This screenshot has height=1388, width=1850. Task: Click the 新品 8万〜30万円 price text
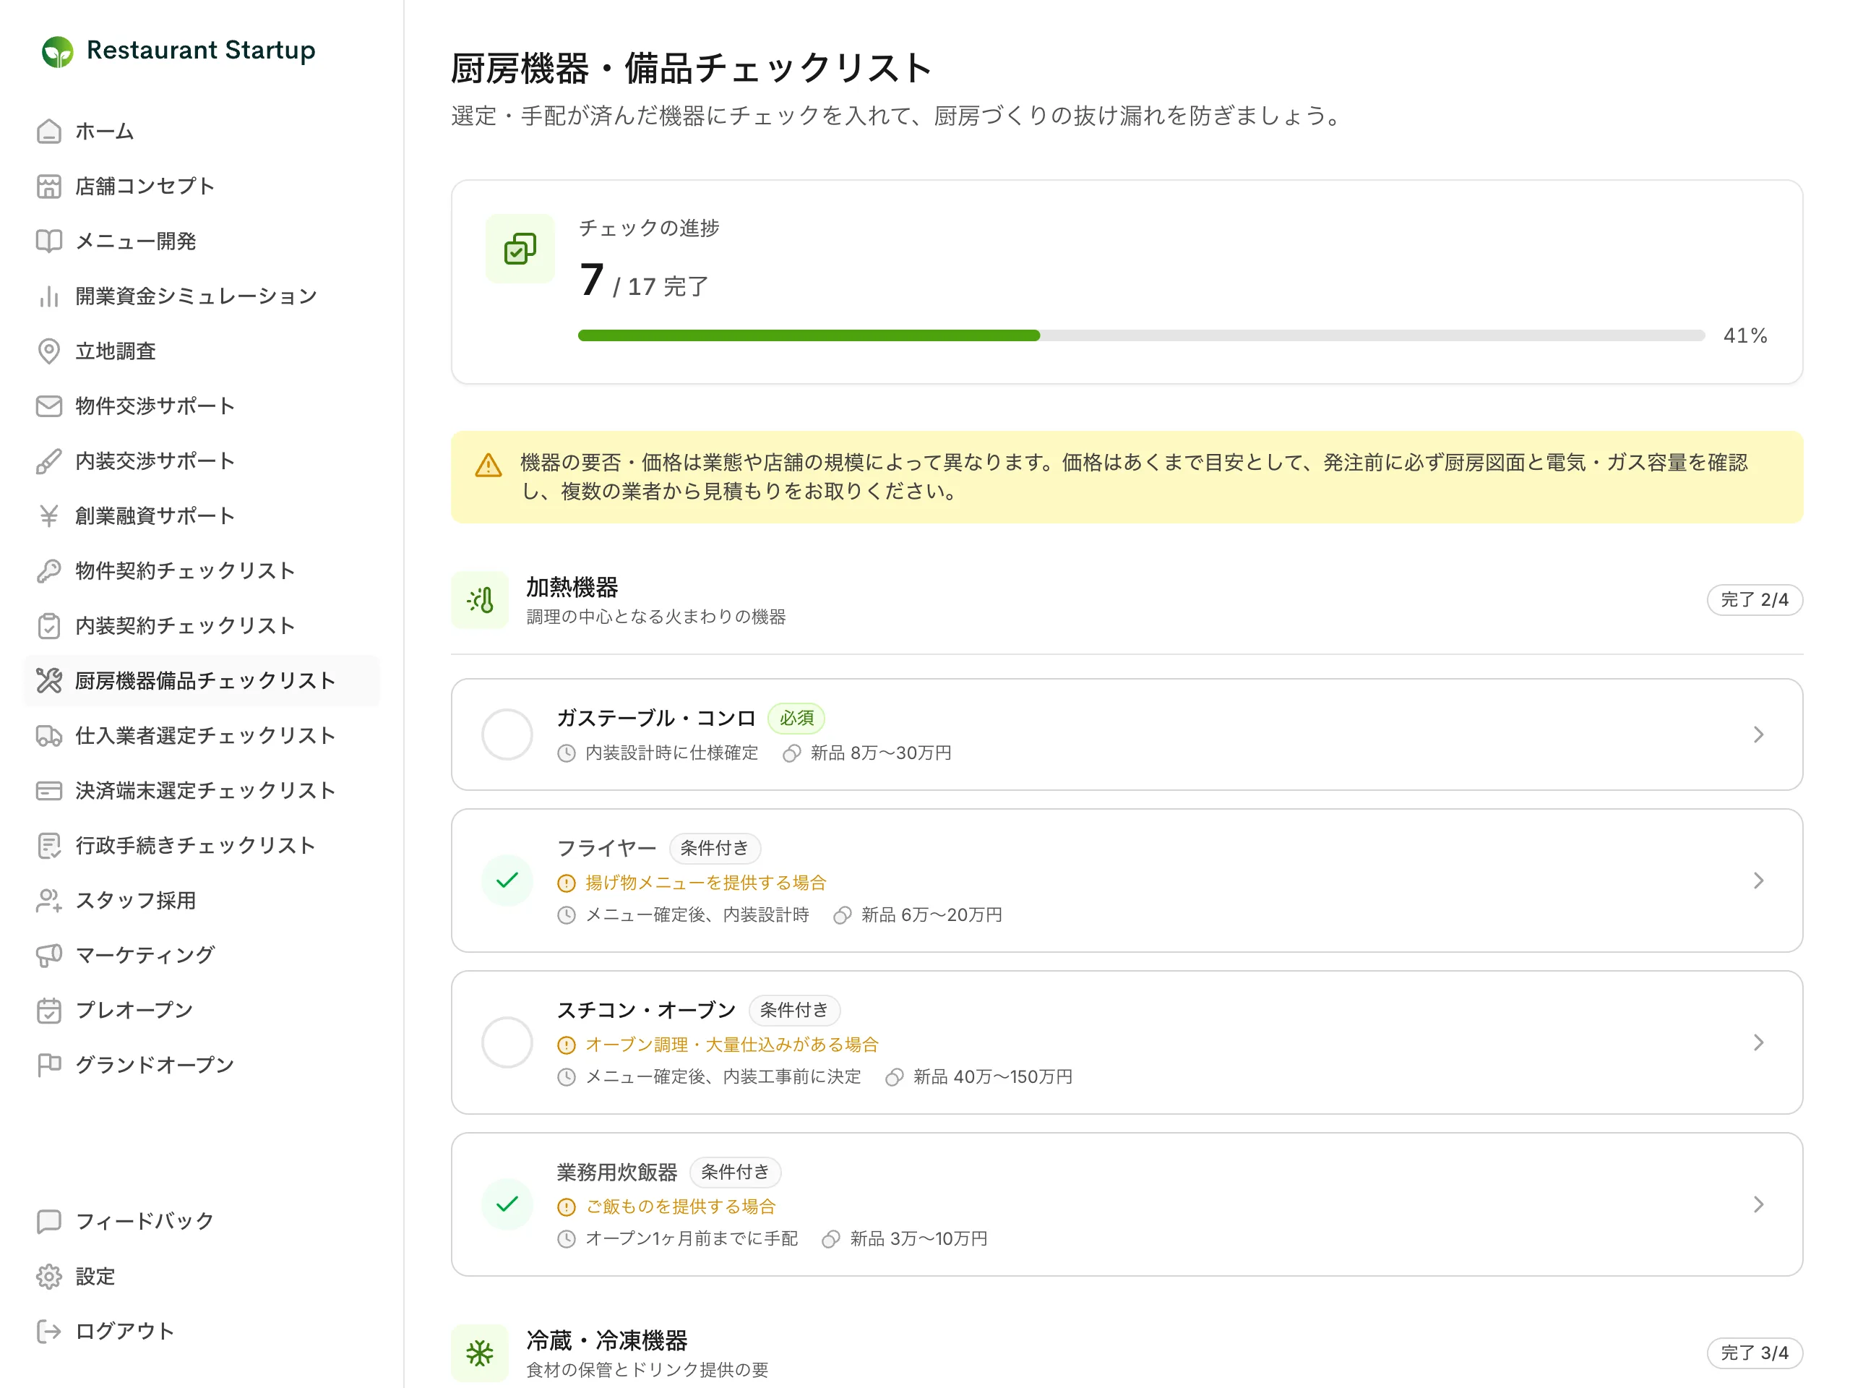pyautogui.click(x=881, y=753)
